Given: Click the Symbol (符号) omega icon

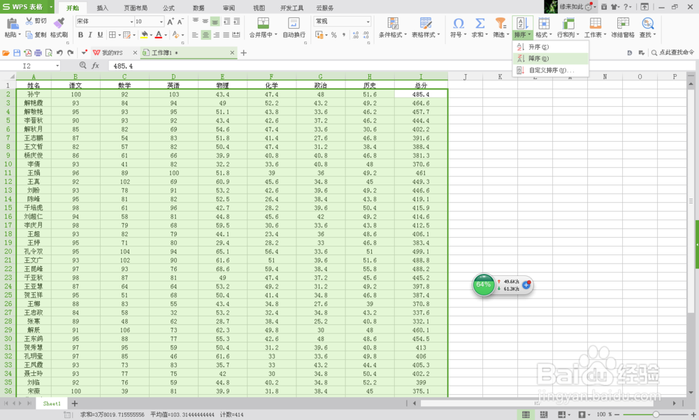Looking at the screenshot, I should click(458, 23).
